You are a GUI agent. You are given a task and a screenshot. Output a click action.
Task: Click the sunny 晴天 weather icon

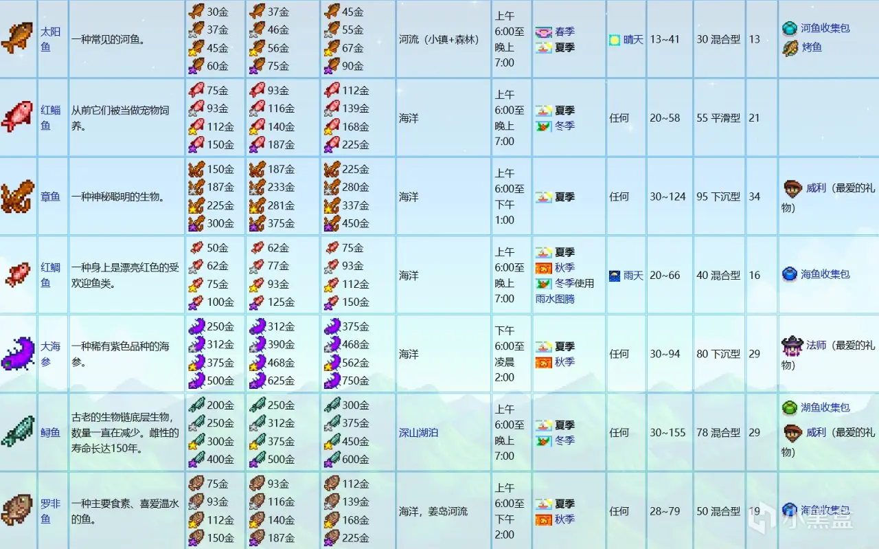pyautogui.click(x=614, y=40)
